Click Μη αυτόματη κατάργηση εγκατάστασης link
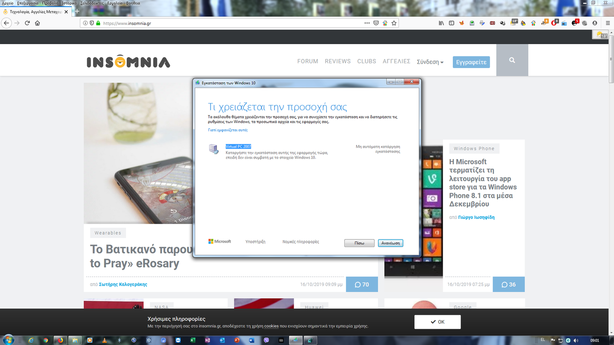 click(x=378, y=149)
